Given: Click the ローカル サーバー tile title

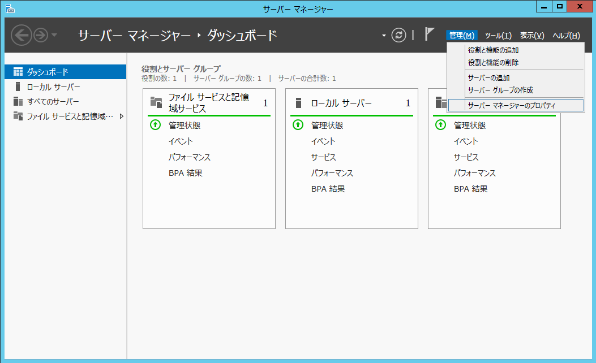Looking at the screenshot, I should click(x=341, y=103).
